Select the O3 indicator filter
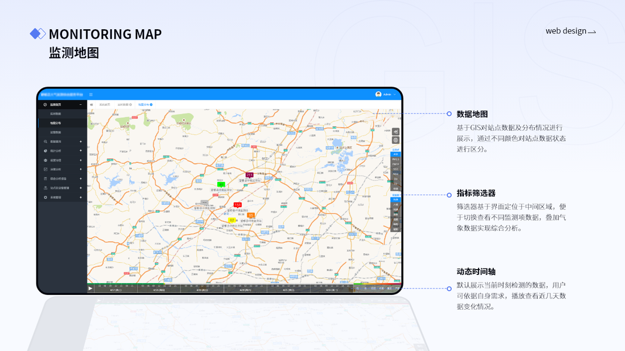 (395, 184)
